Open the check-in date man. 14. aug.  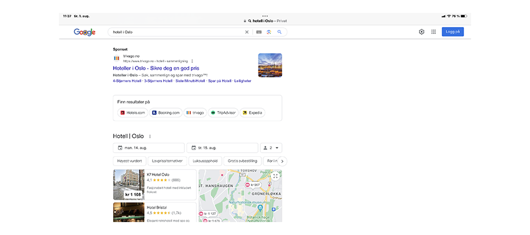[x=149, y=147]
